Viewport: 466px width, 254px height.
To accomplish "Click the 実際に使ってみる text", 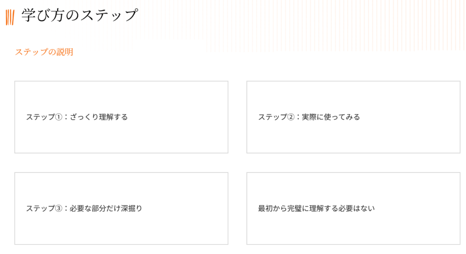I will tap(331, 117).
